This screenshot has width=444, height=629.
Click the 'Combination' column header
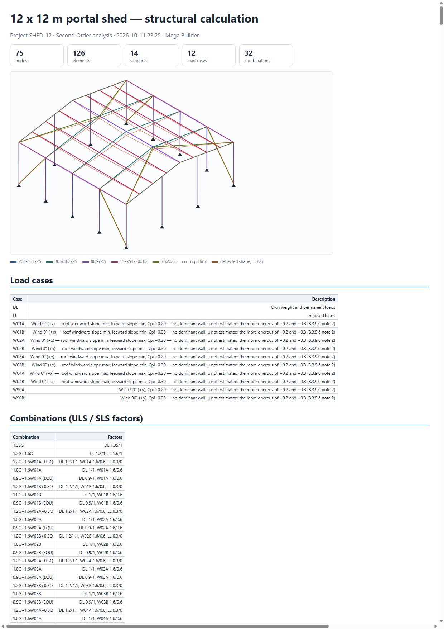click(33, 437)
